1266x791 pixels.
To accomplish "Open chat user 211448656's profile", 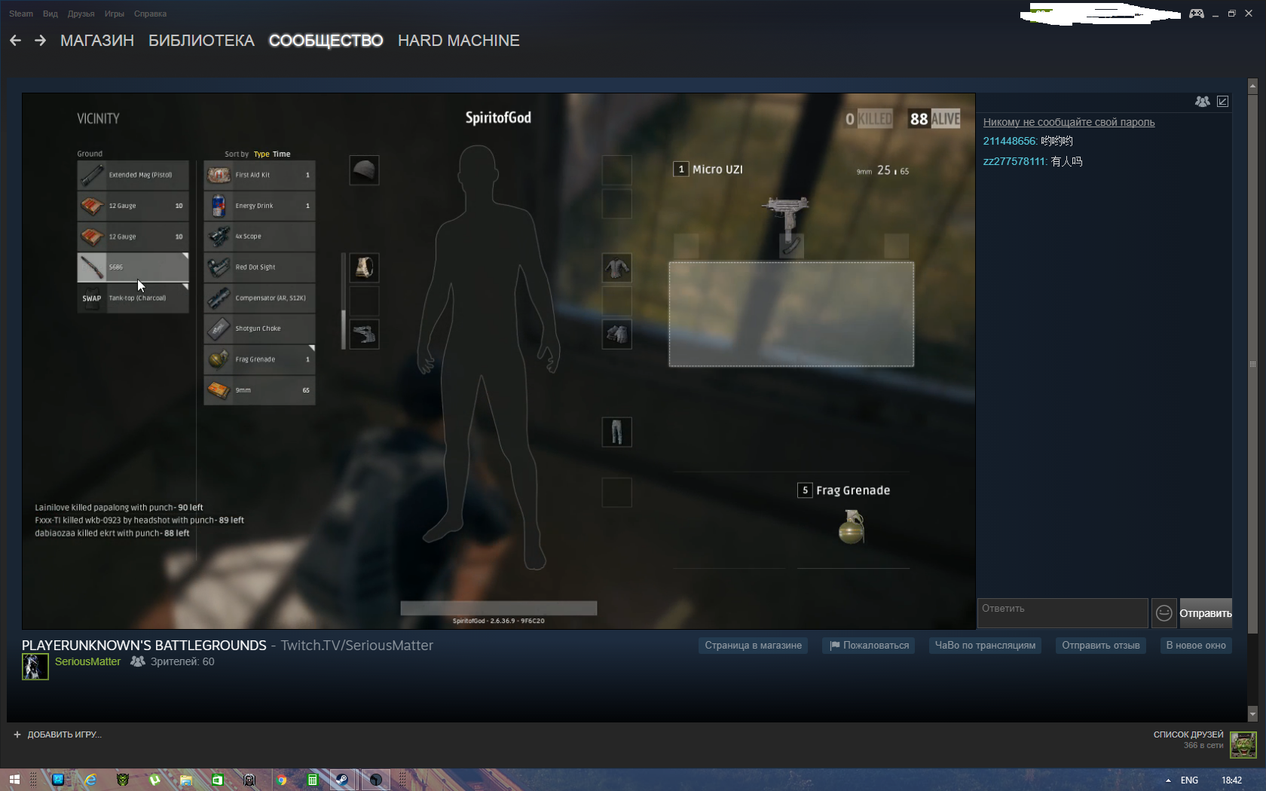I will coord(1009,141).
